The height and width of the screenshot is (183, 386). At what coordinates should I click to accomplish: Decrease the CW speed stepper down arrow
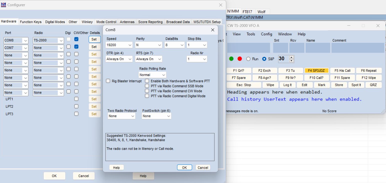(x=291, y=61)
